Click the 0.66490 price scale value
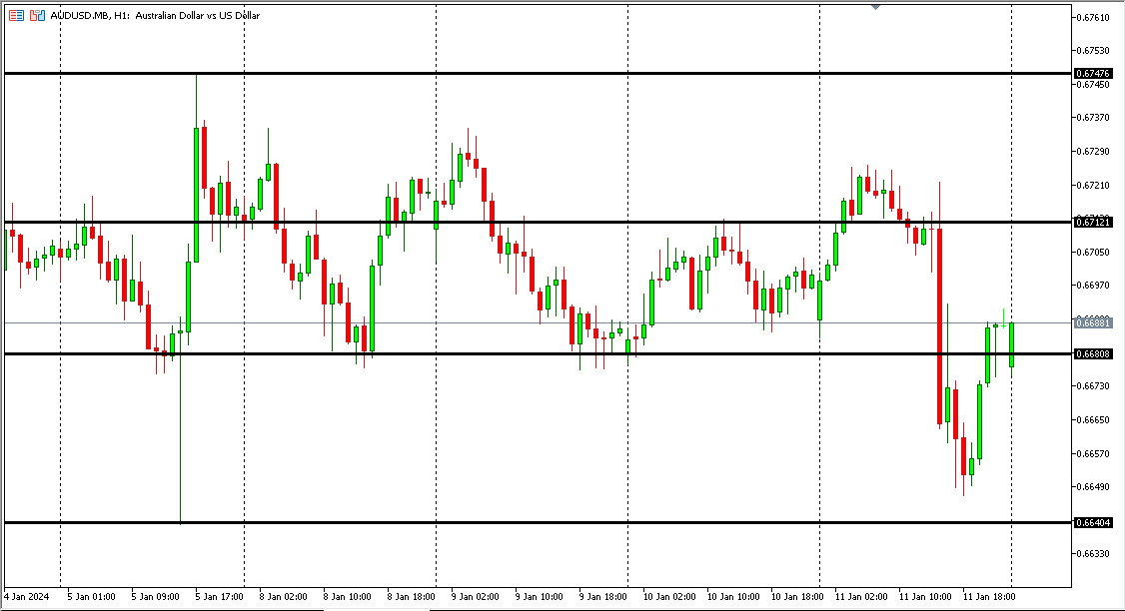The height and width of the screenshot is (611, 1125). (1093, 487)
